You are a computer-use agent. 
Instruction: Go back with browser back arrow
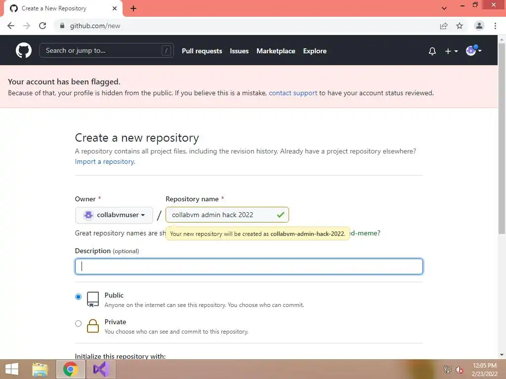(11, 26)
